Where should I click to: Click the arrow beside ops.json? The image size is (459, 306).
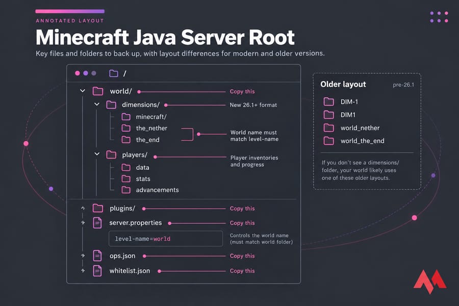83,256
